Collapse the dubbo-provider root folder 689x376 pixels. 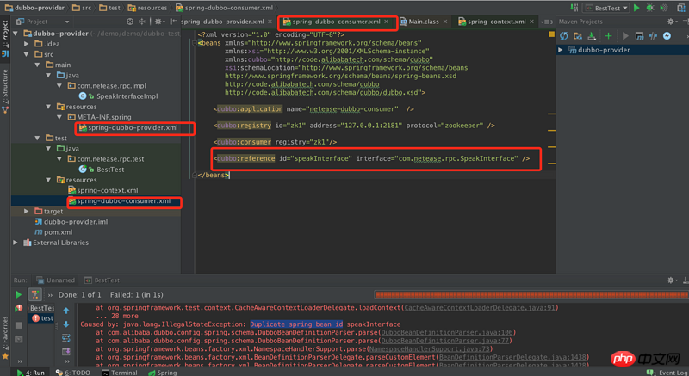16,34
